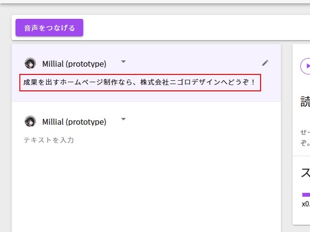310x232 pixels.
Task: Focus the テキストを入力 input field
Action: (48, 140)
